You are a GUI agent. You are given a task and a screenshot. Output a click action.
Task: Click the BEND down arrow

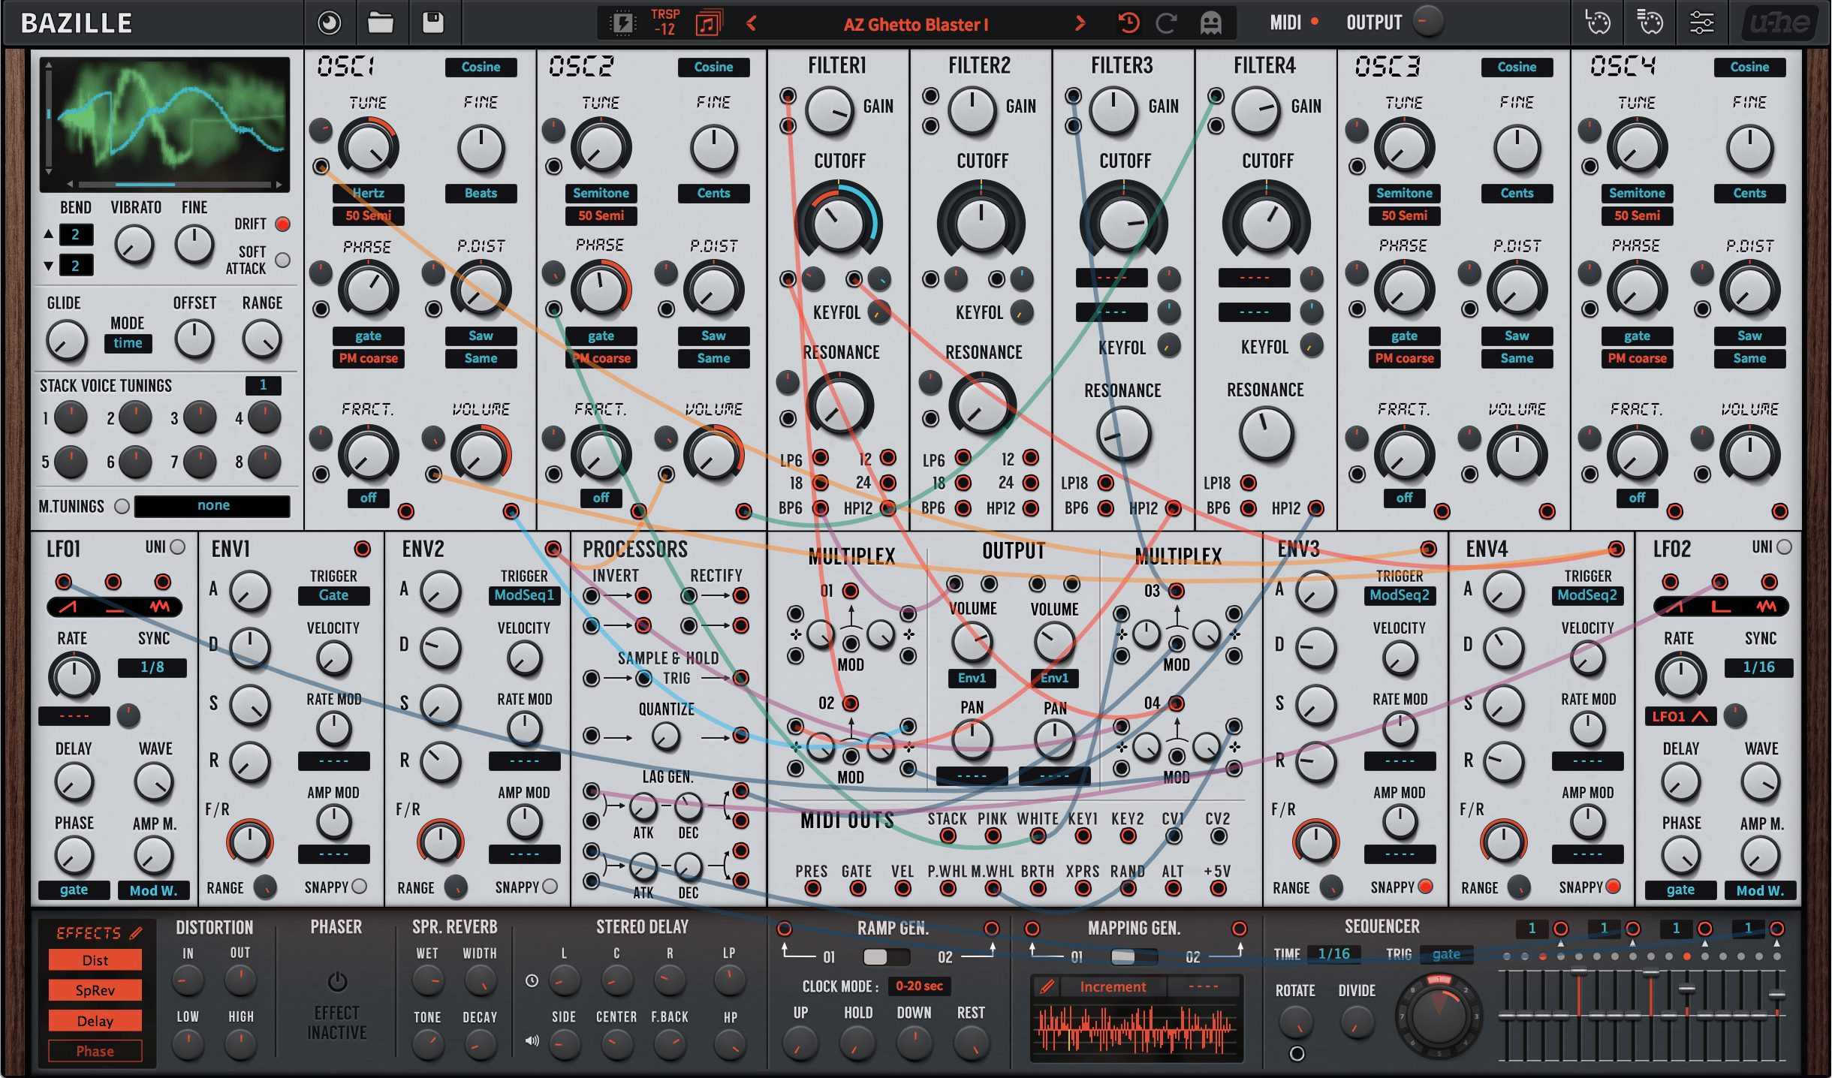(x=49, y=265)
